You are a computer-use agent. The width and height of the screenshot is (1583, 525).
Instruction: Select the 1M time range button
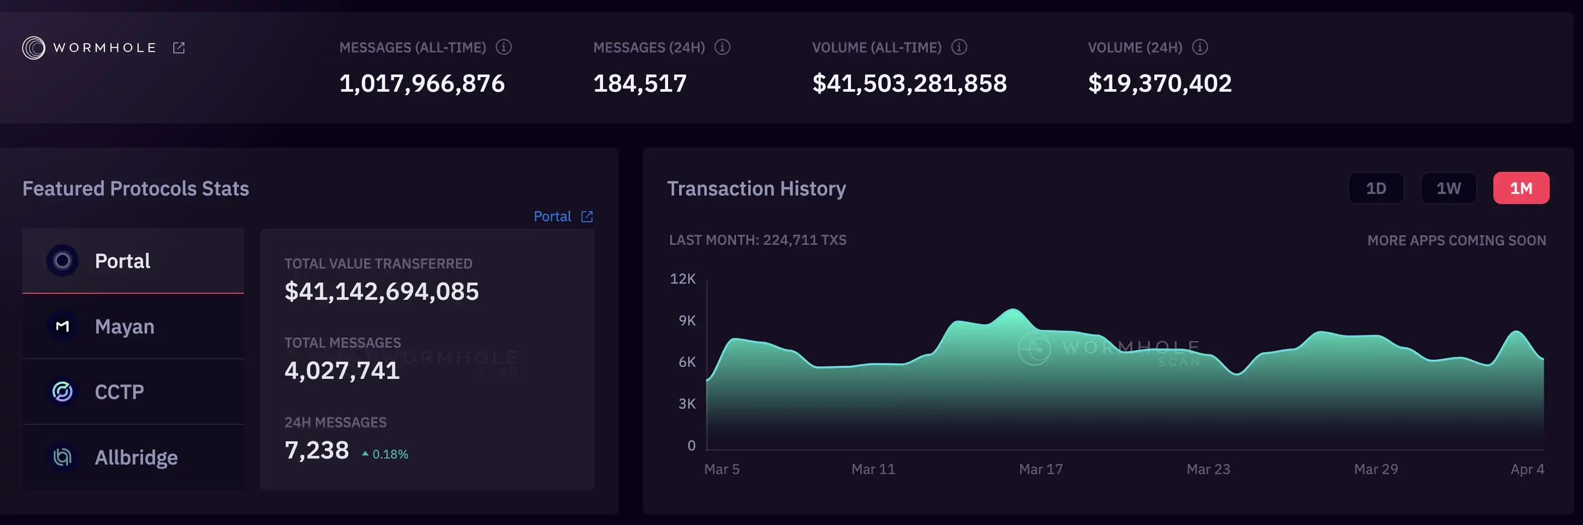pyautogui.click(x=1521, y=188)
